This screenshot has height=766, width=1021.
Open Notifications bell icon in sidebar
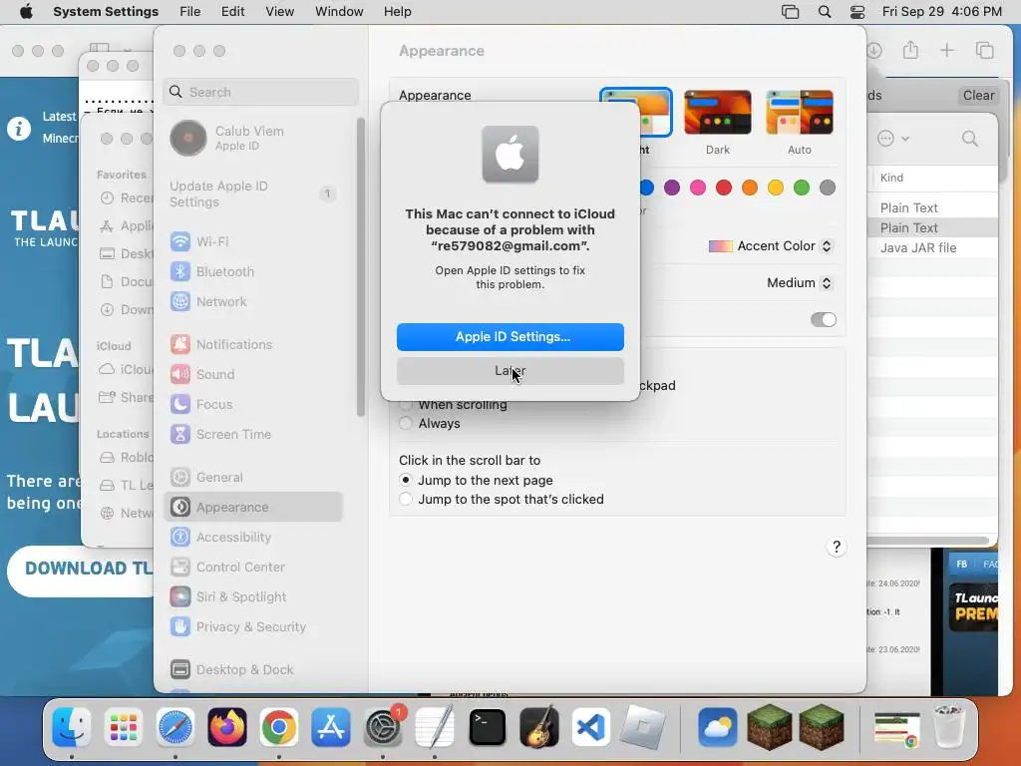point(180,344)
